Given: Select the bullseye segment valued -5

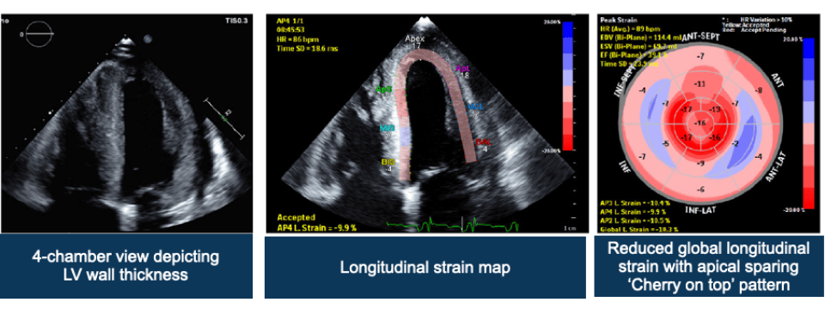Looking at the screenshot, I should [665, 143].
